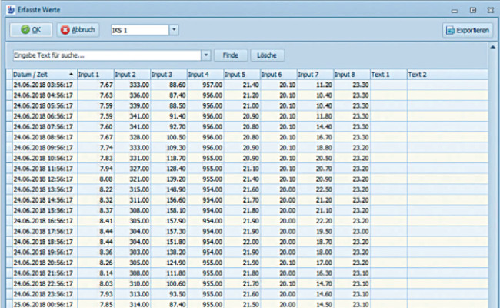The height and width of the screenshot is (308, 500).
Task: Click the scrollbar up arrow
Action: click(493, 47)
